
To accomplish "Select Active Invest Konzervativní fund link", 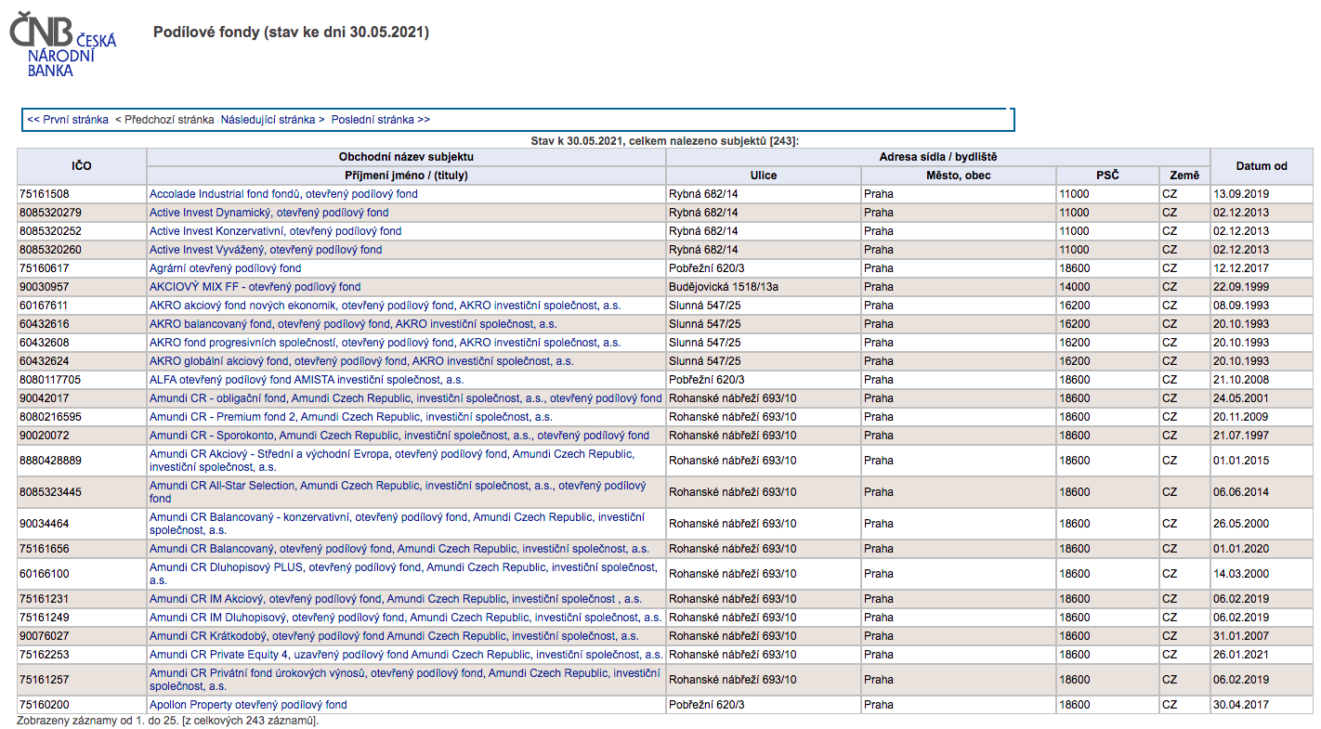I will [275, 231].
